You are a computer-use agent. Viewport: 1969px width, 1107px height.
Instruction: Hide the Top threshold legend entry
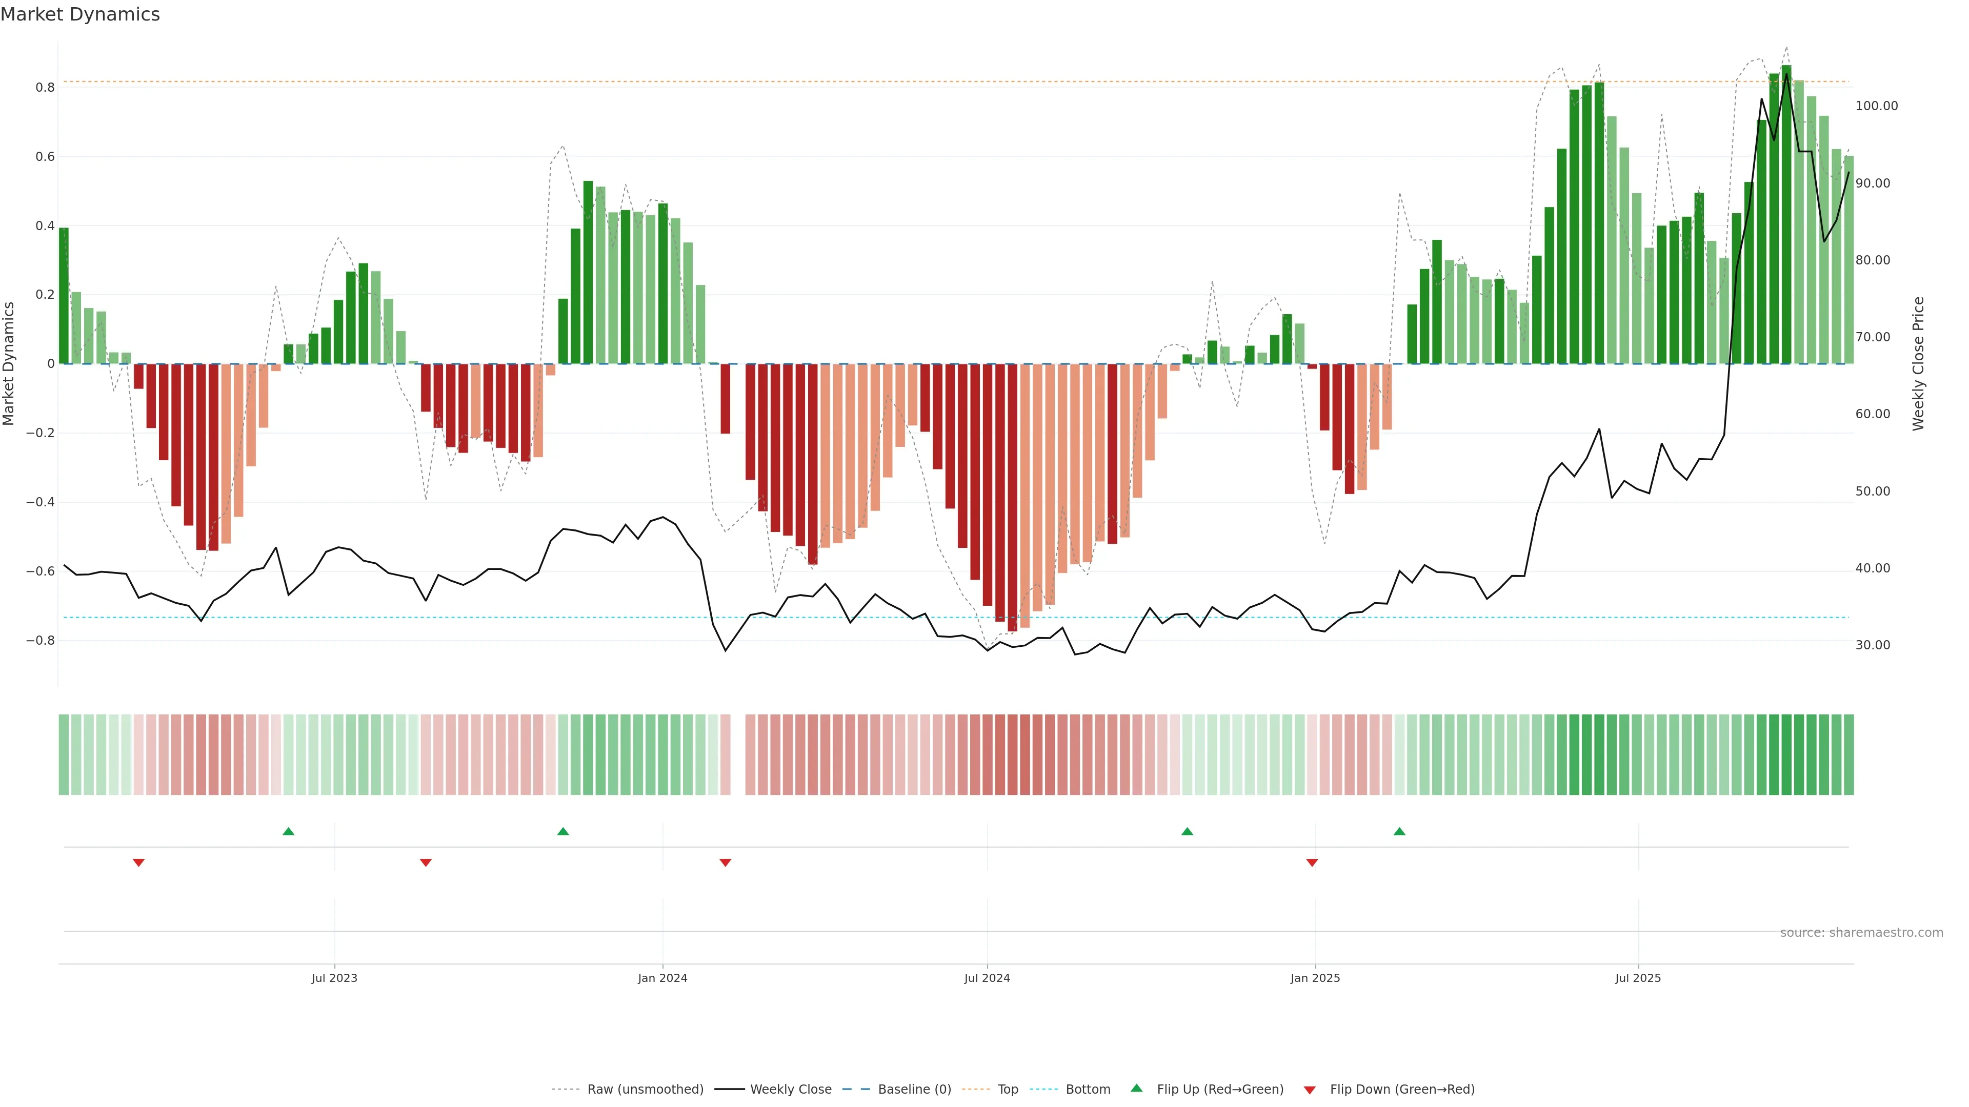[1008, 1090]
